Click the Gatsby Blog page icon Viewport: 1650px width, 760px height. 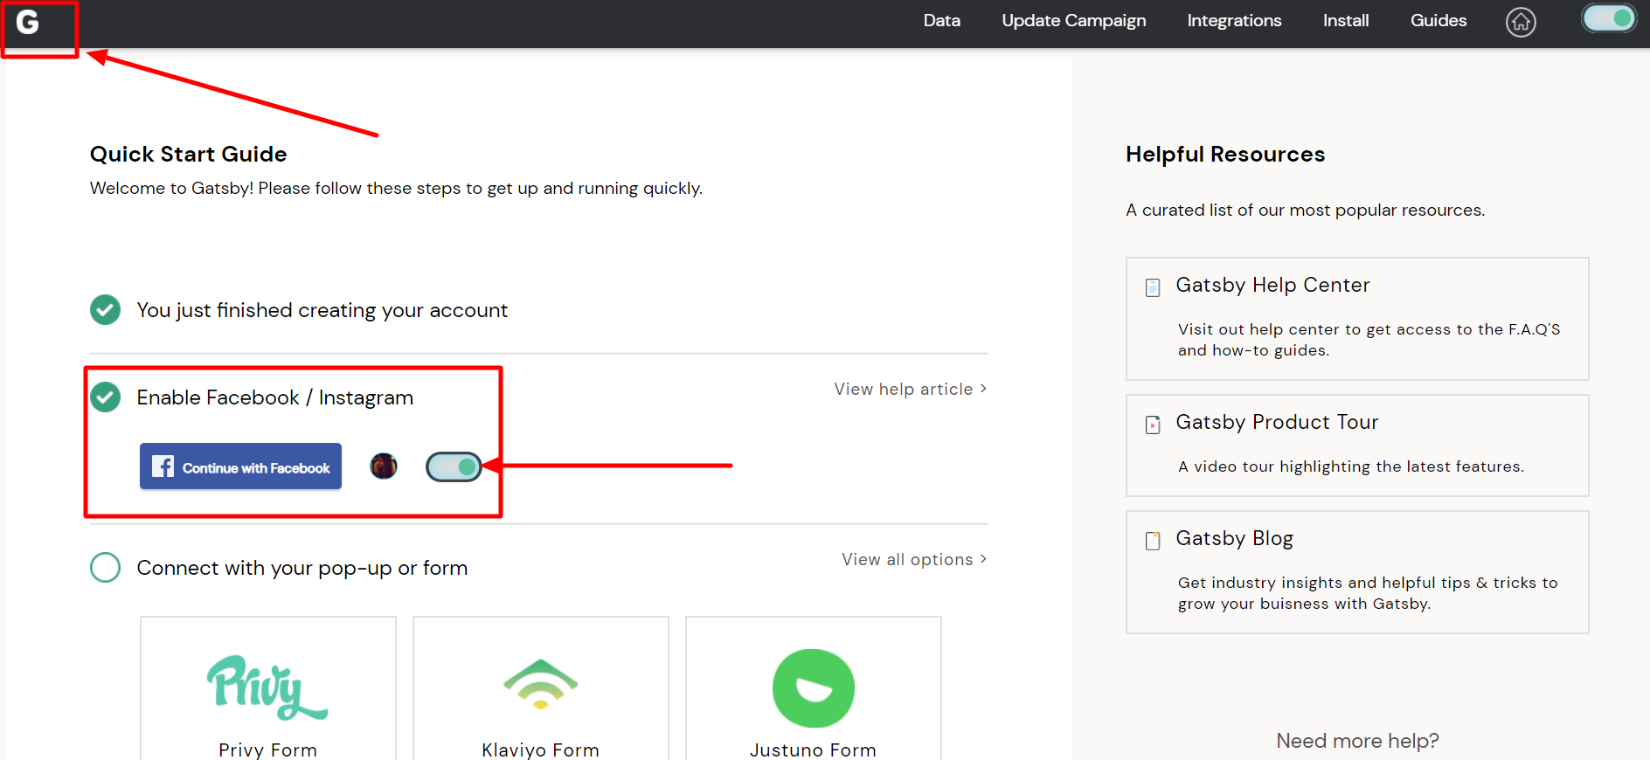click(1153, 541)
